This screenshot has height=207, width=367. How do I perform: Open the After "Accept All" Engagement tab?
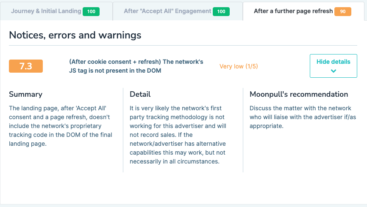pos(168,11)
